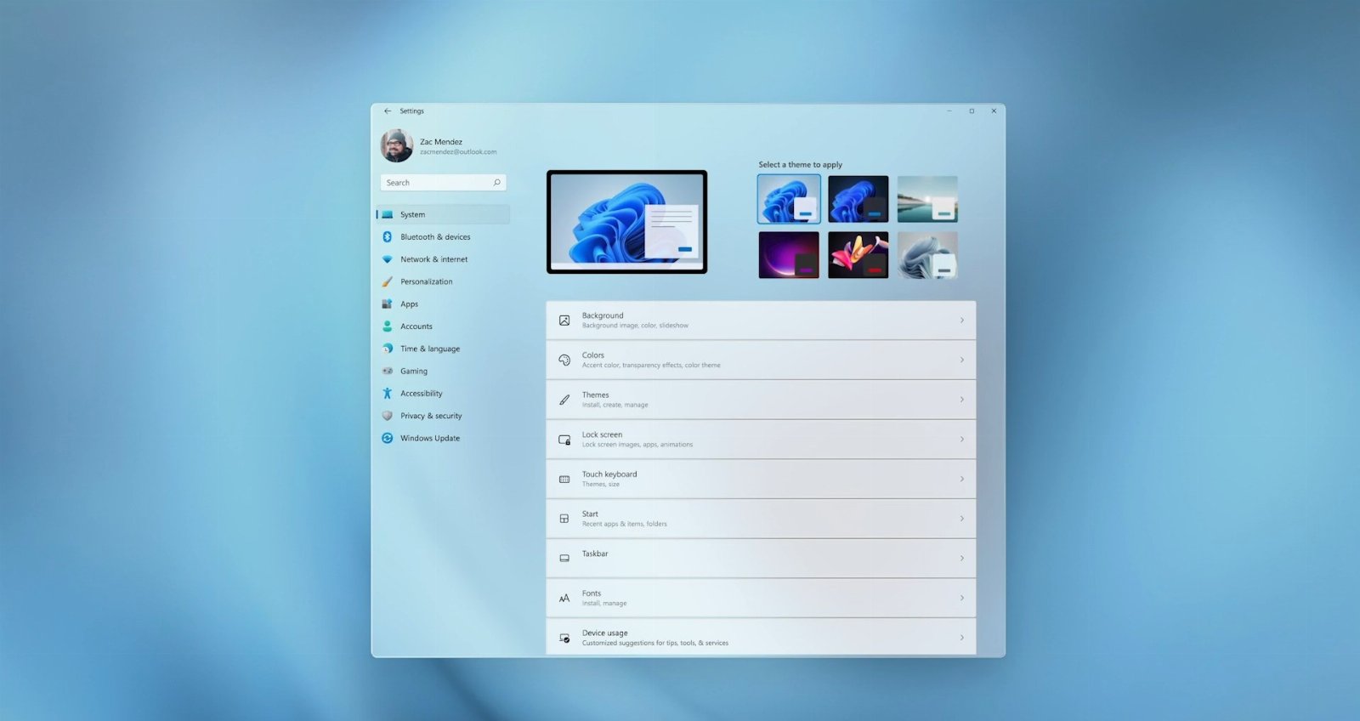Click the Windows Update sync icon

387,439
